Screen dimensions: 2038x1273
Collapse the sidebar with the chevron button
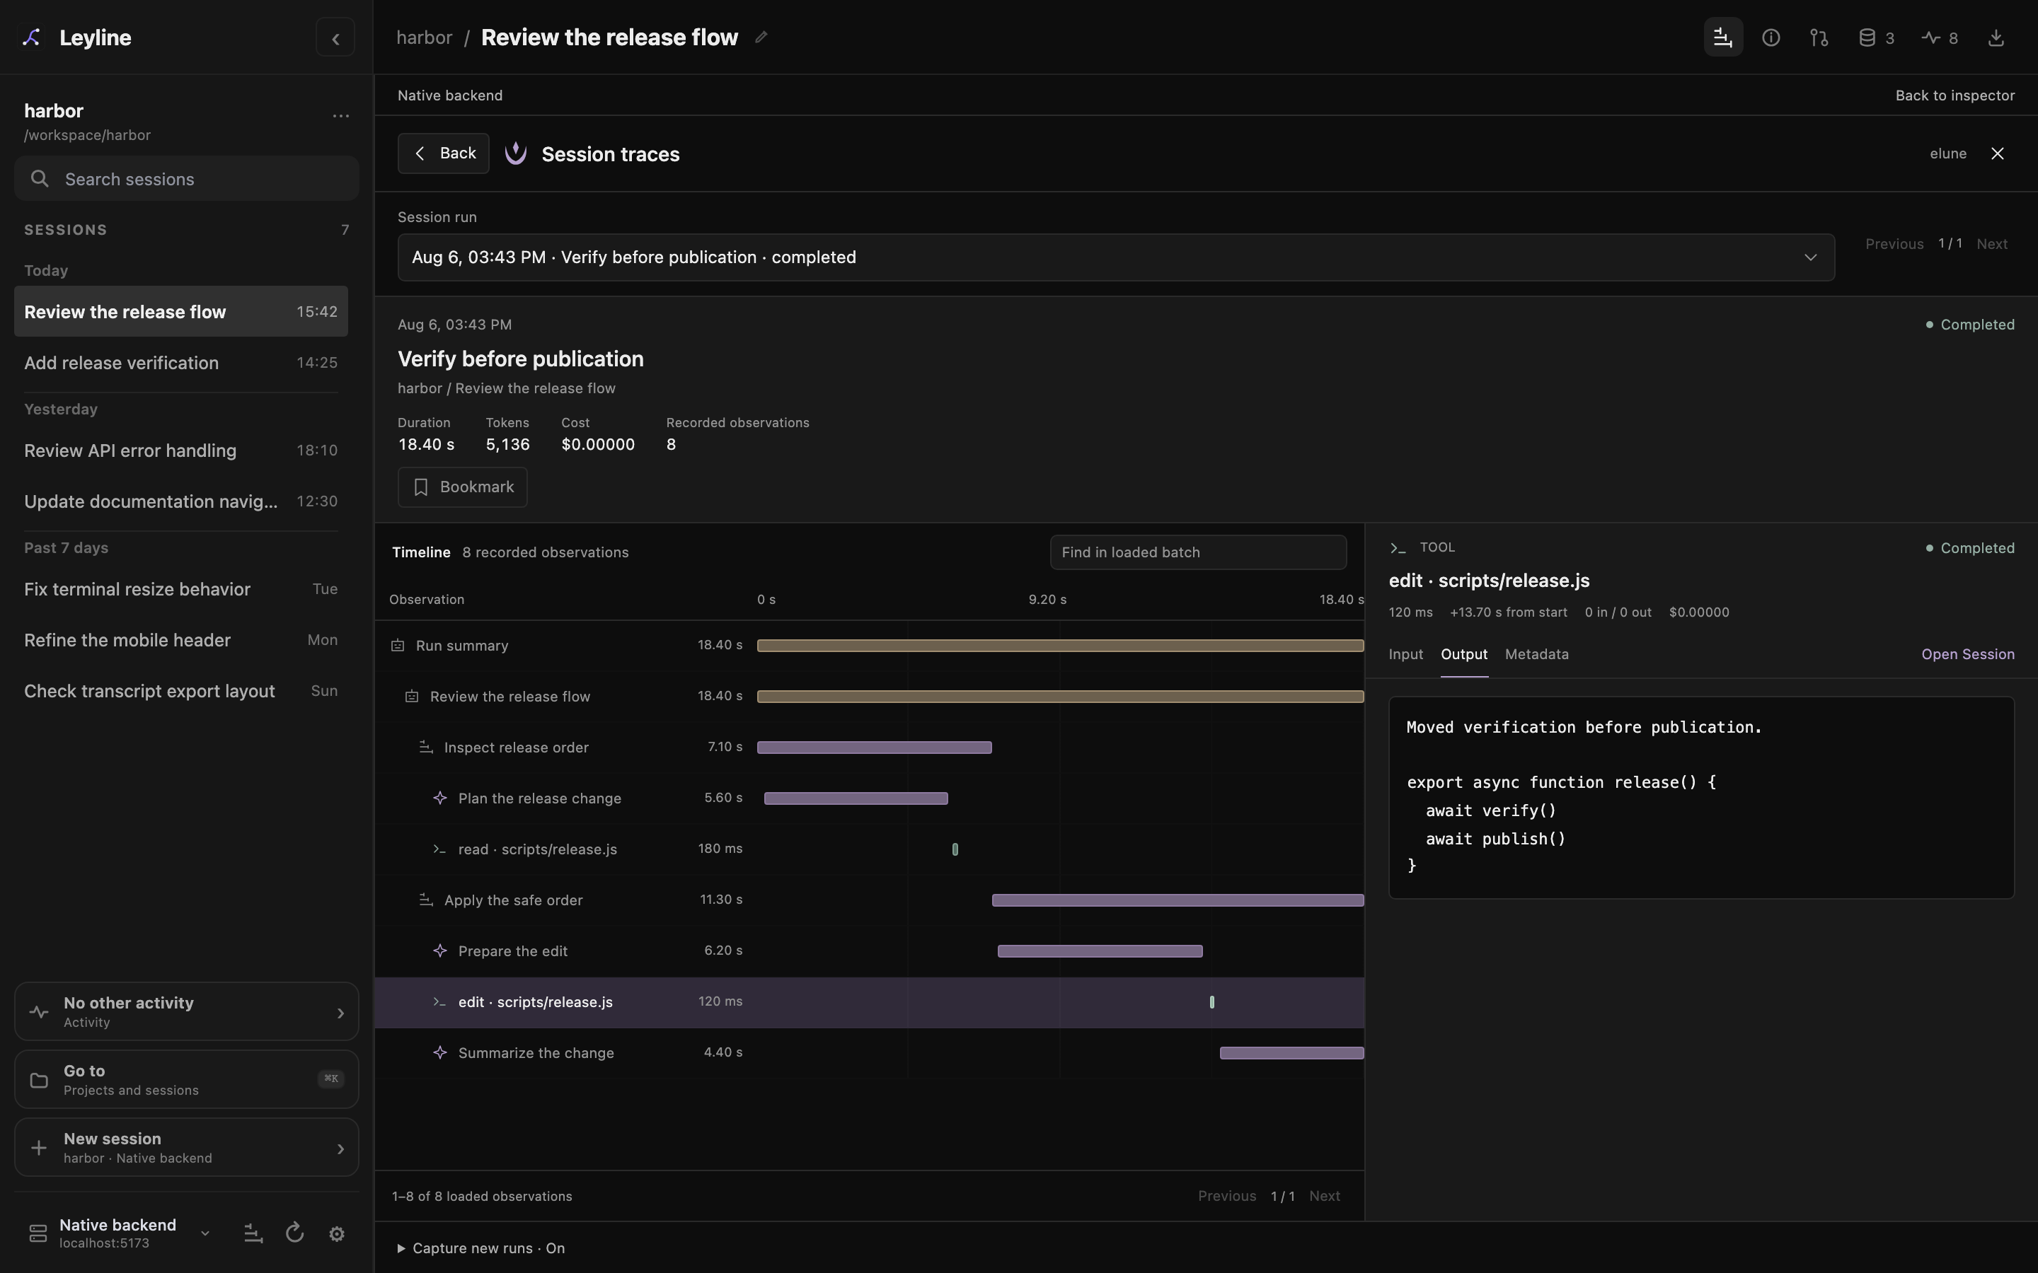click(335, 38)
